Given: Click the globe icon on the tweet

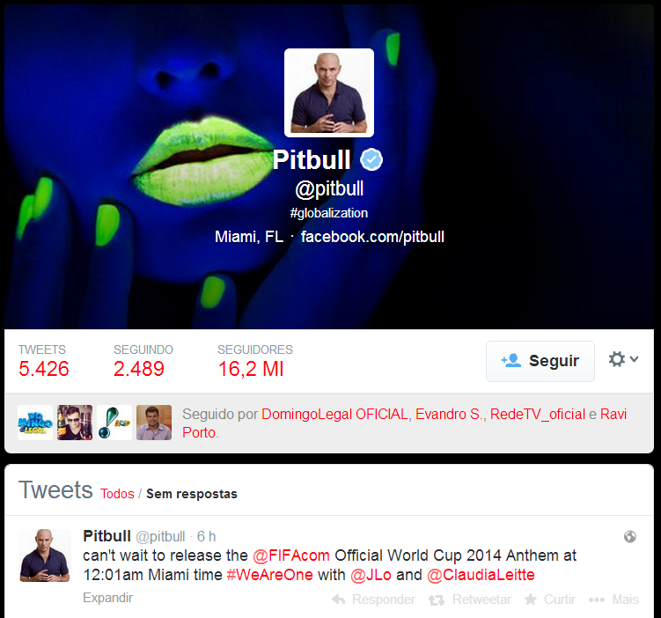Looking at the screenshot, I should (x=630, y=536).
